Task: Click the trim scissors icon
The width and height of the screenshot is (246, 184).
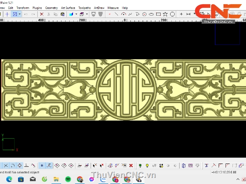Action: [x=207, y=166]
